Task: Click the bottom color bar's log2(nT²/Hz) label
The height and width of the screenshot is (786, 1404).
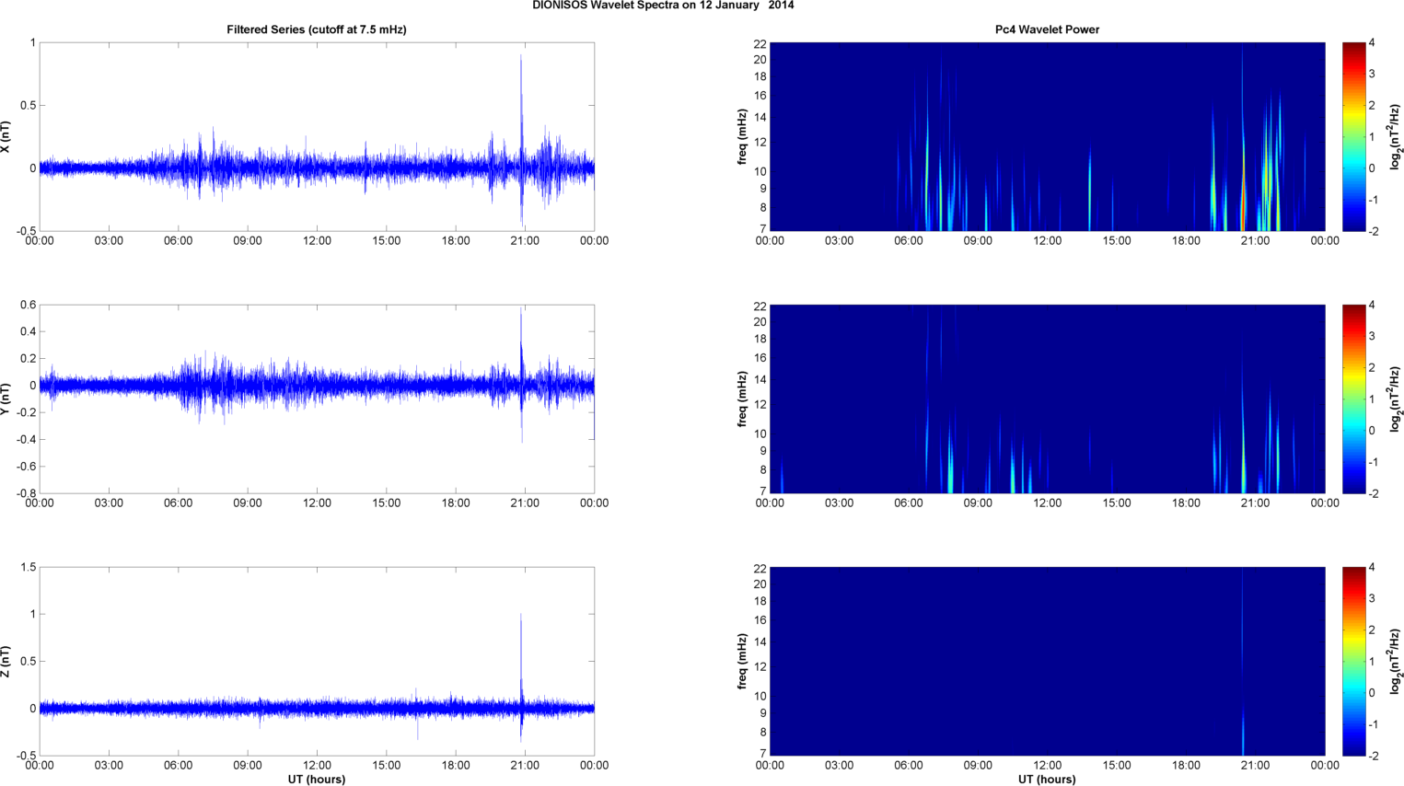Action: click(x=1396, y=662)
